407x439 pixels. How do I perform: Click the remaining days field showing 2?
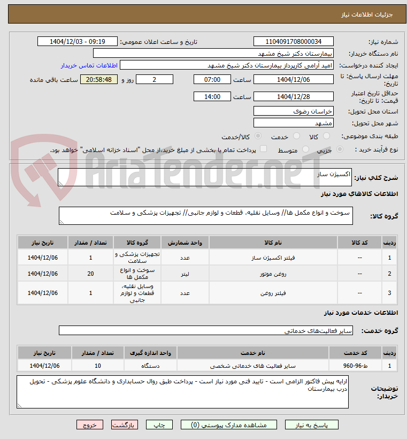point(155,80)
